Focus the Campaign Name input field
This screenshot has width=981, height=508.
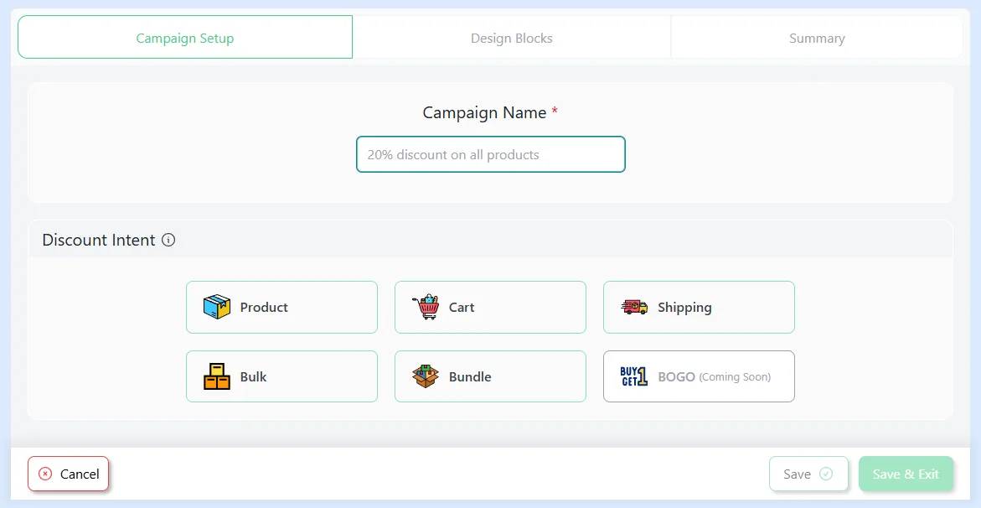491,154
